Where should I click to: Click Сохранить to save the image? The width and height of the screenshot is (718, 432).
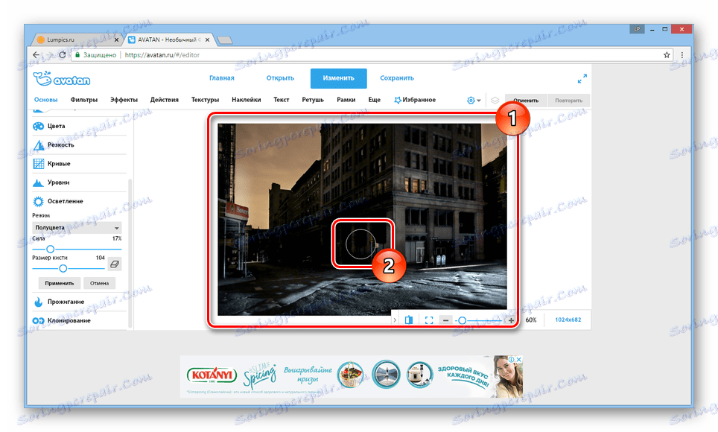397,78
